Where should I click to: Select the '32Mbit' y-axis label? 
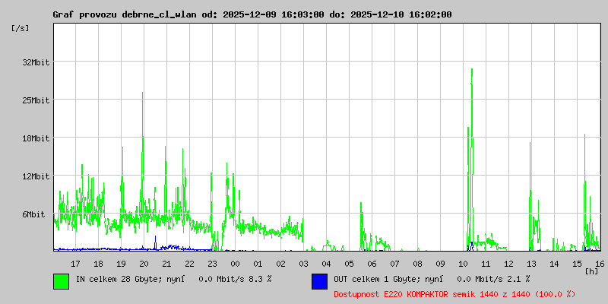[35, 62]
